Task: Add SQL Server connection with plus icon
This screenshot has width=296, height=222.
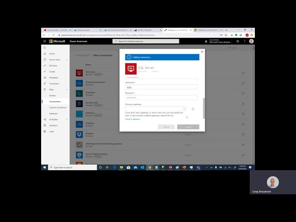Action: click(243, 73)
